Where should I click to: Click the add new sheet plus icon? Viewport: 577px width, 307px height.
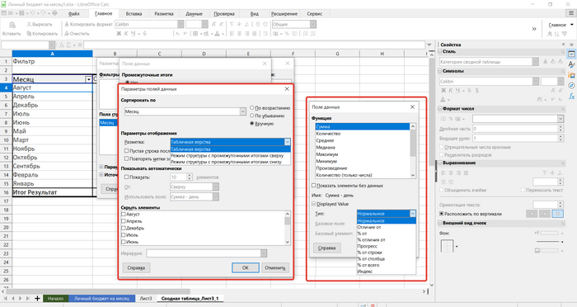[x=37, y=298]
